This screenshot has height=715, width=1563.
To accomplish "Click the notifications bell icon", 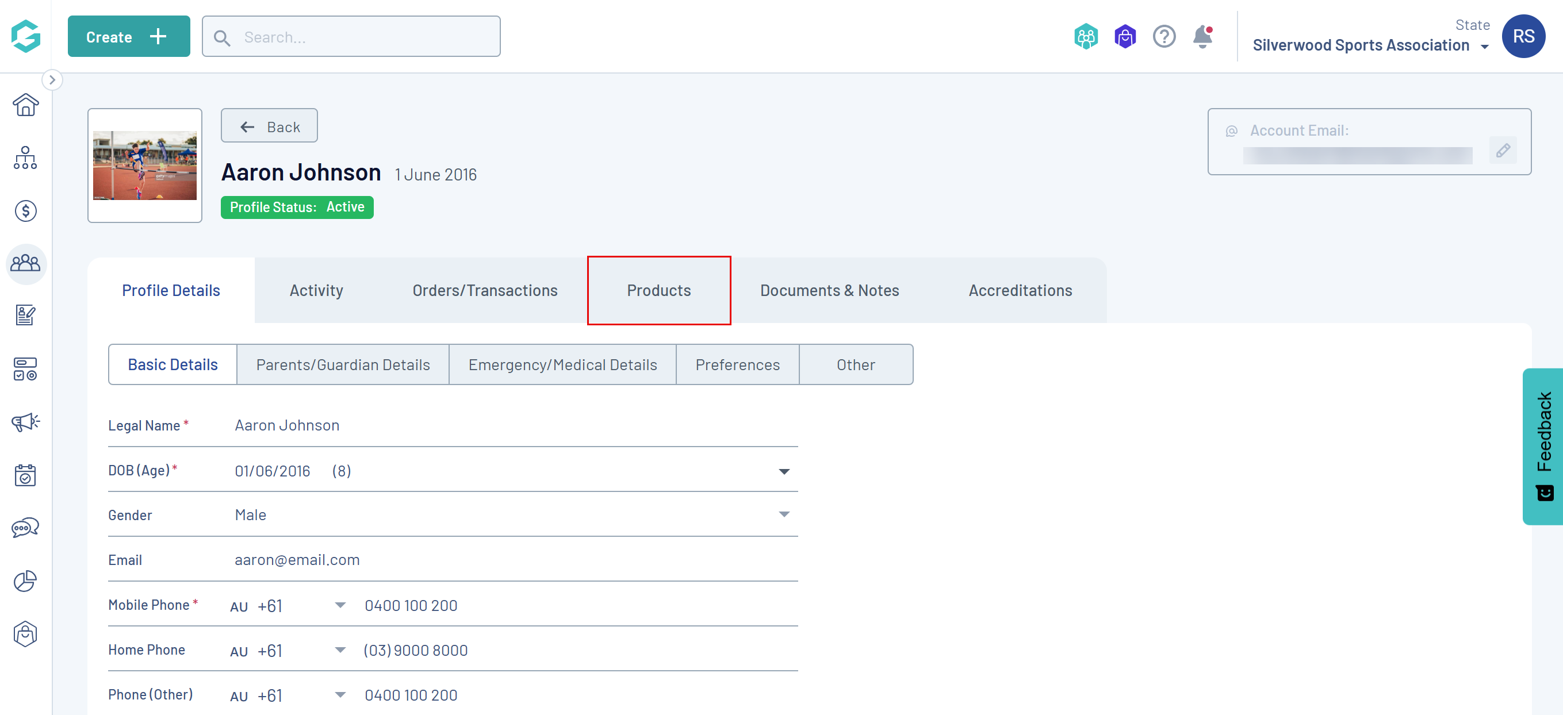I will (1202, 37).
